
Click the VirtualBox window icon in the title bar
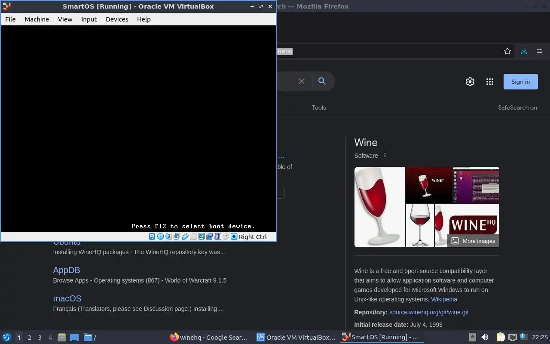[x=6, y=6]
